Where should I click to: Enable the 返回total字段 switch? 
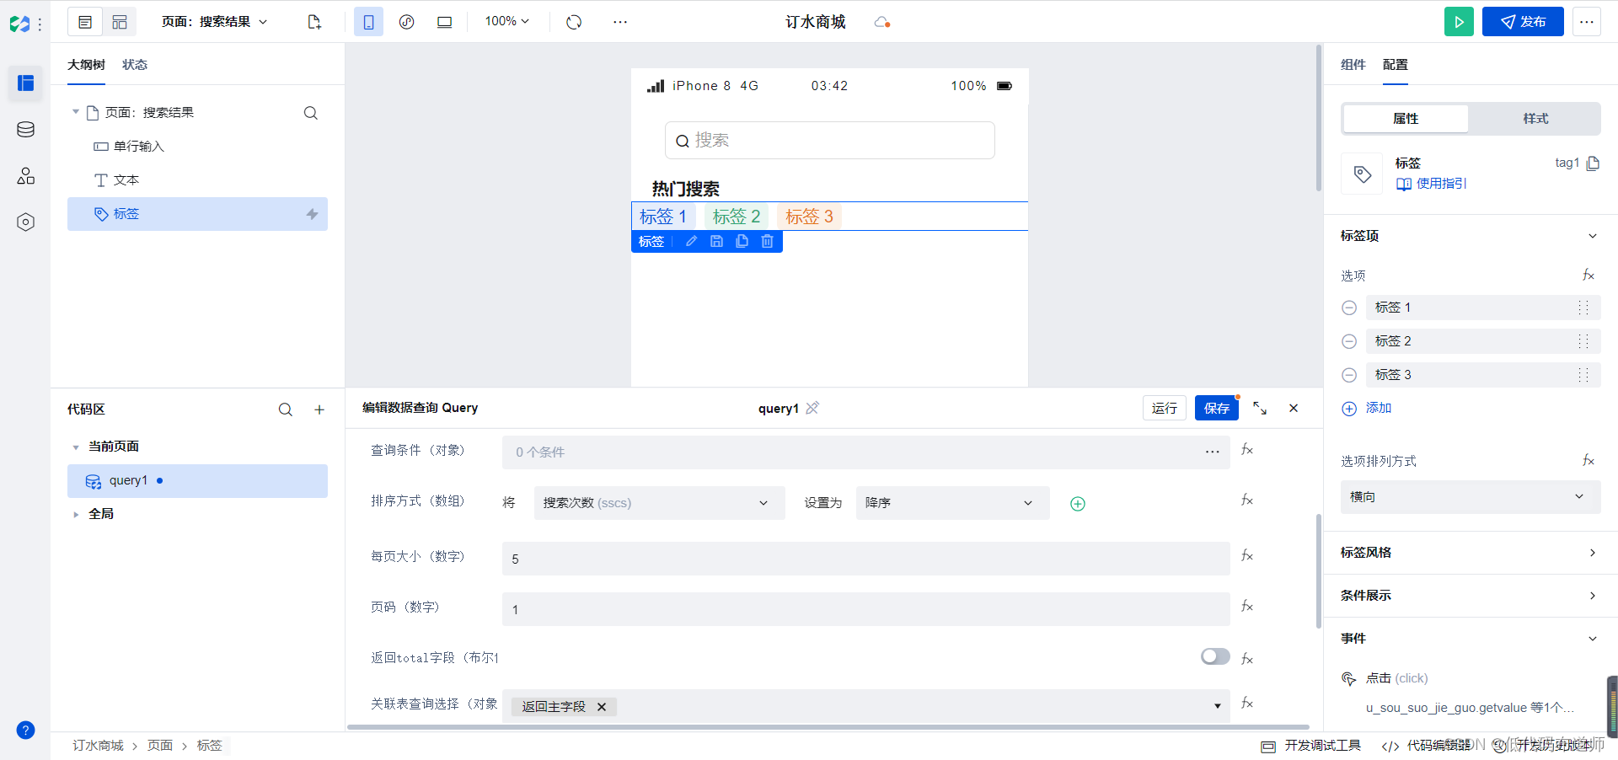[x=1215, y=656]
